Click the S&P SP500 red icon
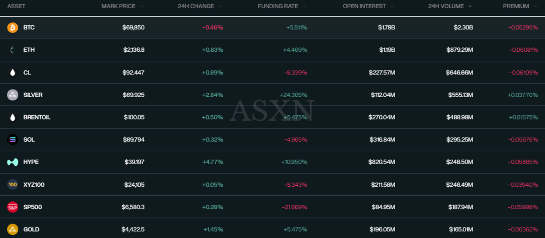 click(13, 207)
